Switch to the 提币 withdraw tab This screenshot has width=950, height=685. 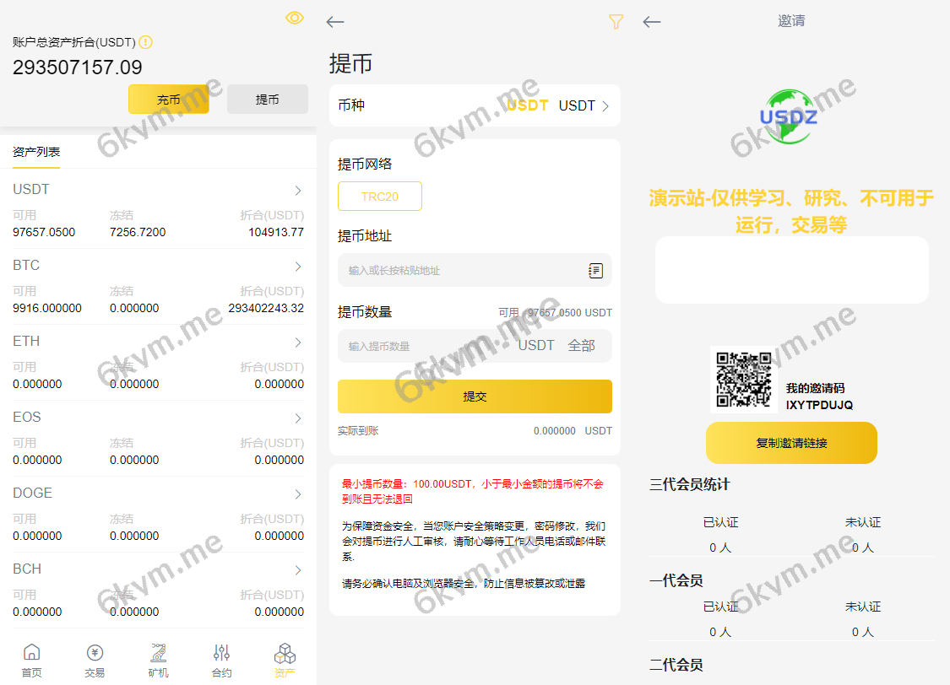click(267, 99)
